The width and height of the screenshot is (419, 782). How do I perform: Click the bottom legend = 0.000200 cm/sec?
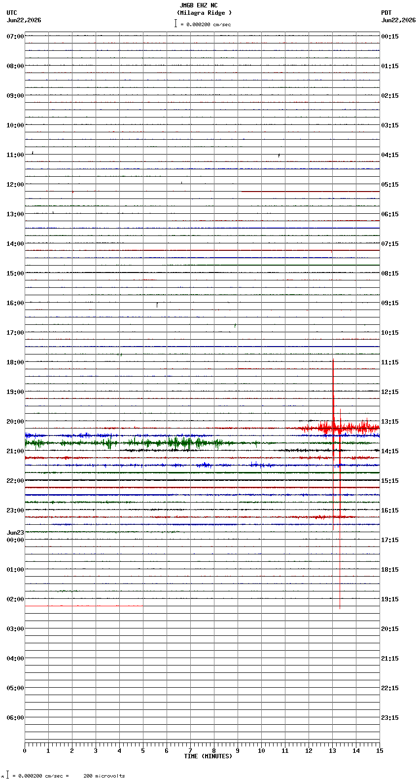[41, 776]
